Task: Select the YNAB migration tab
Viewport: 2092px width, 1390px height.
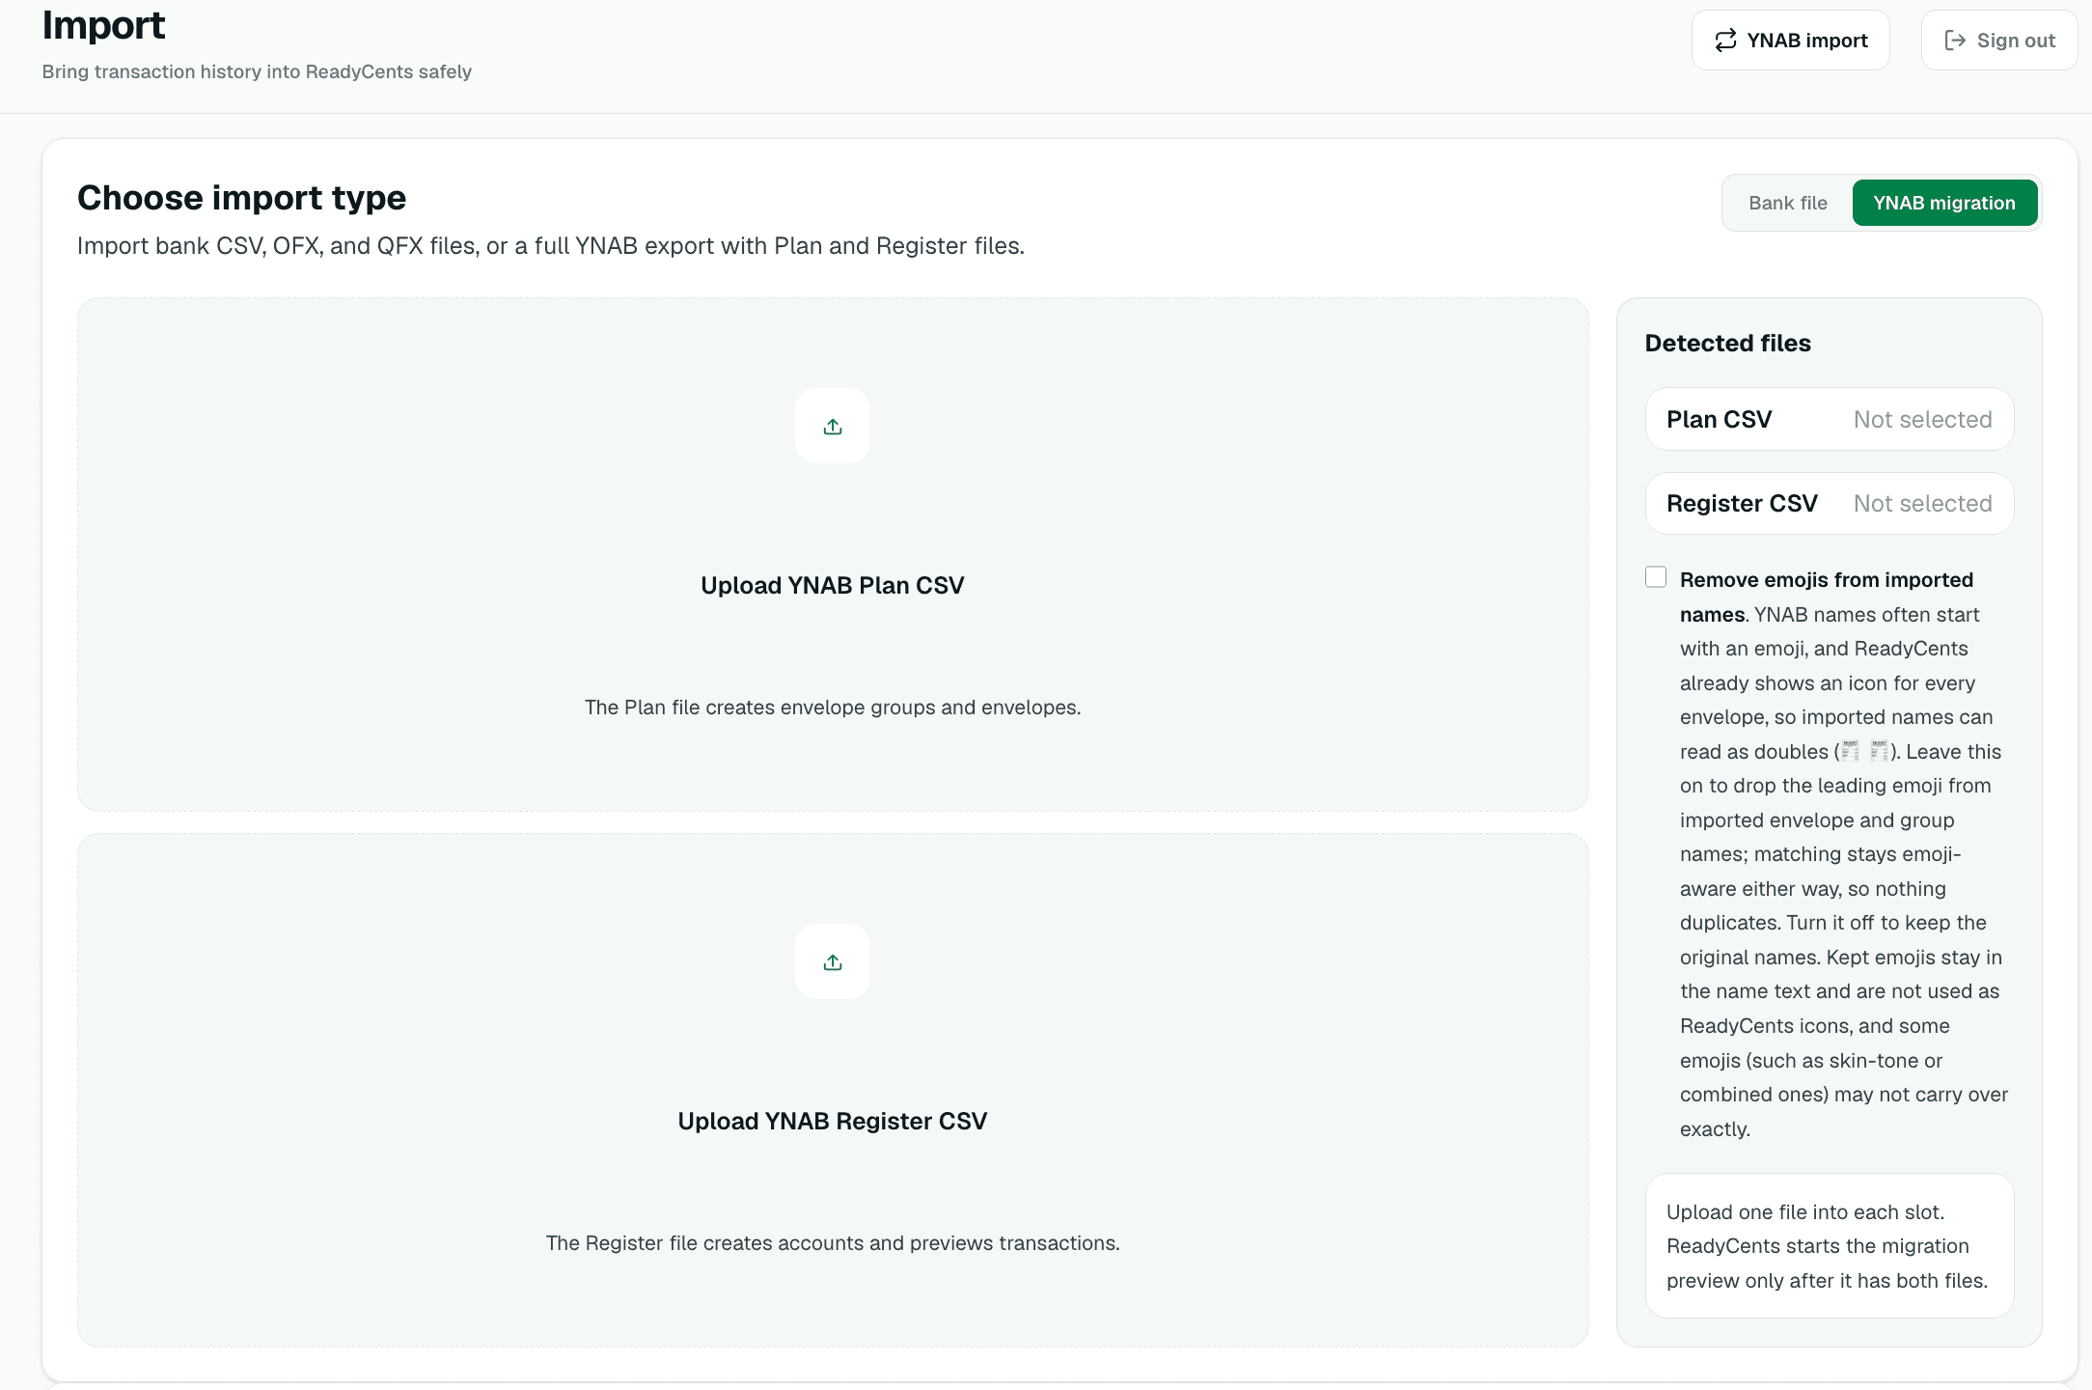Action: (1944, 203)
